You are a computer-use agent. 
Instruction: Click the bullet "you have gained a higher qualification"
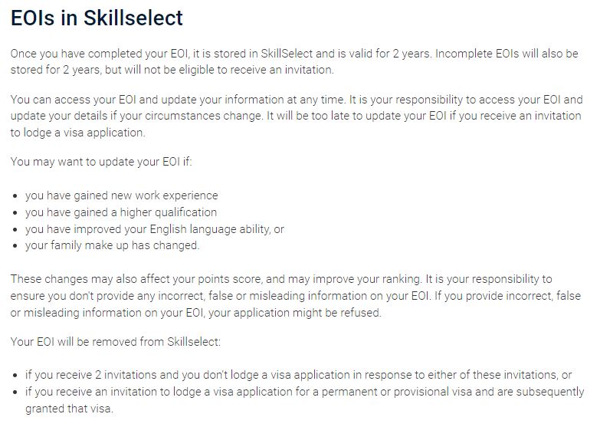click(x=120, y=212)
